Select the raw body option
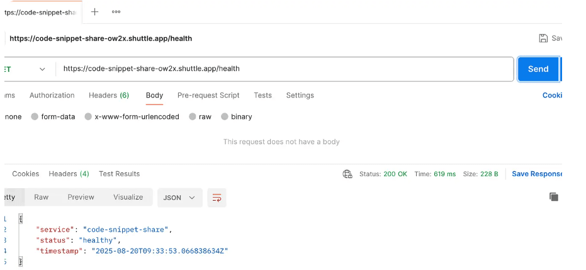 point(200,116)
